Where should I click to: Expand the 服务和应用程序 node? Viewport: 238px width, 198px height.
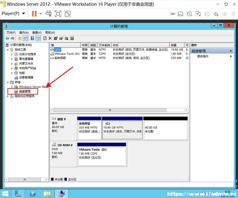[x=7, y=96]
